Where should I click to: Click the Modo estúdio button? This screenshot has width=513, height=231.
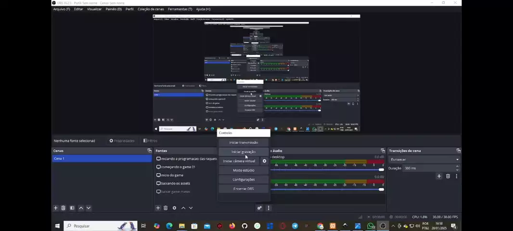(x=244, y=170)
